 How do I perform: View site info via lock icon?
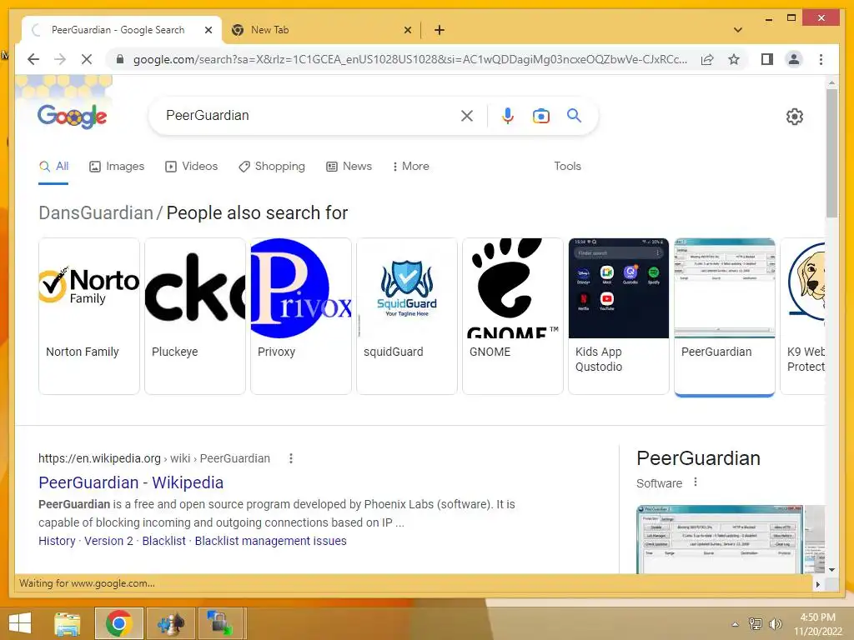120,59
